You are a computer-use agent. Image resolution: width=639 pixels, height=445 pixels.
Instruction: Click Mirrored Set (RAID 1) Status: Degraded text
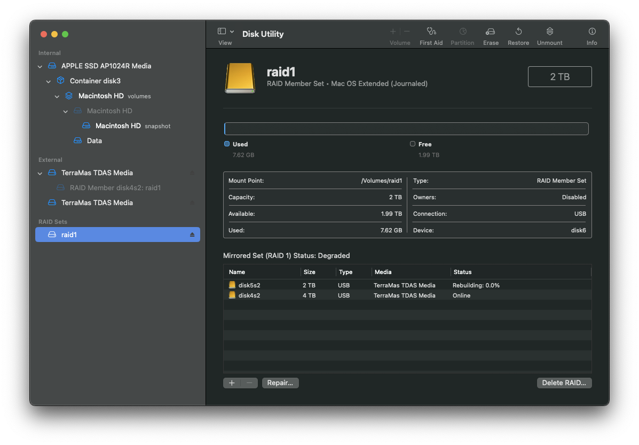click(x=287, y=255)
